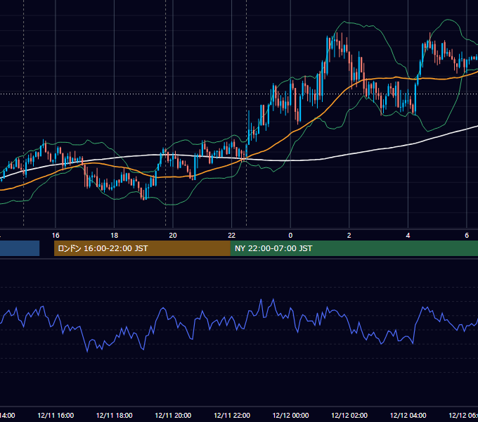The image size is (478, 422).
Task: Click the 12/11 16:00 date label
Action: coord(56,415)
